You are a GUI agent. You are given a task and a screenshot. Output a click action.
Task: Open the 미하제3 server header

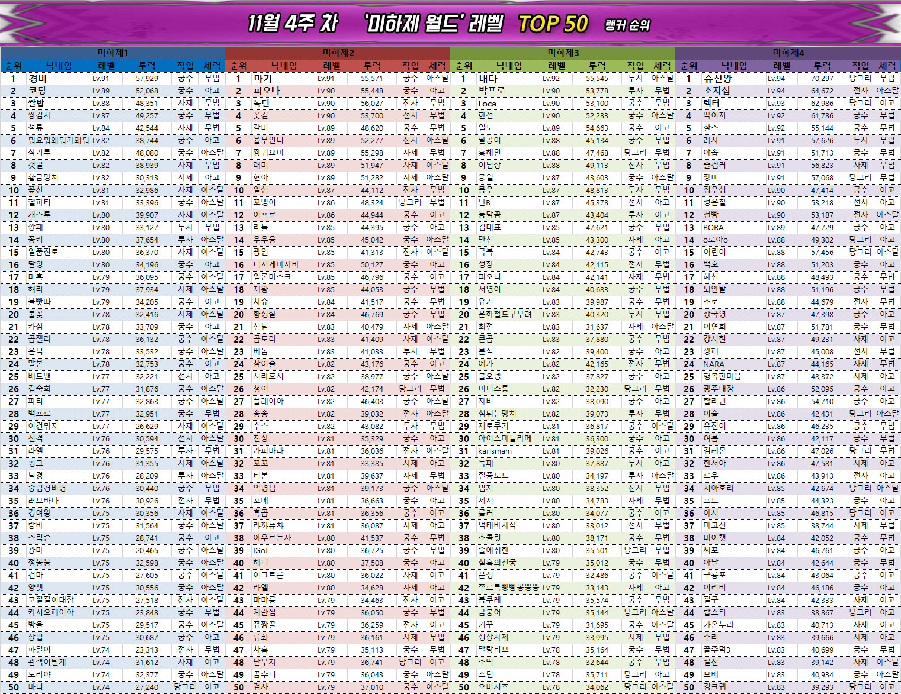[563, 53]
